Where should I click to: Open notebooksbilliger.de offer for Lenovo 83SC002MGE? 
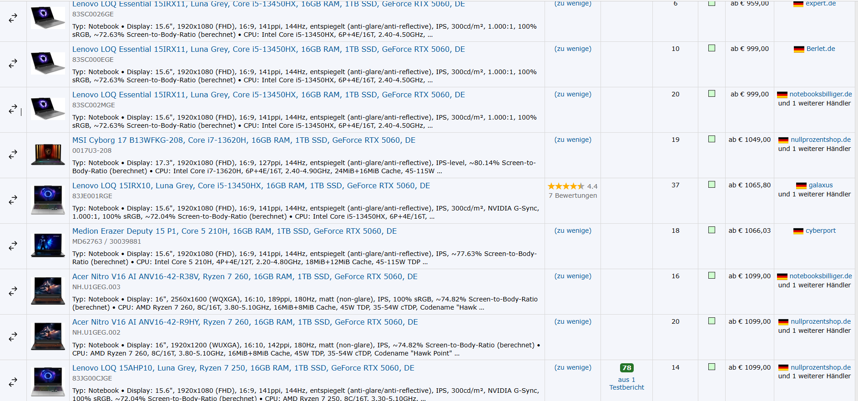[x=821, y=94]
